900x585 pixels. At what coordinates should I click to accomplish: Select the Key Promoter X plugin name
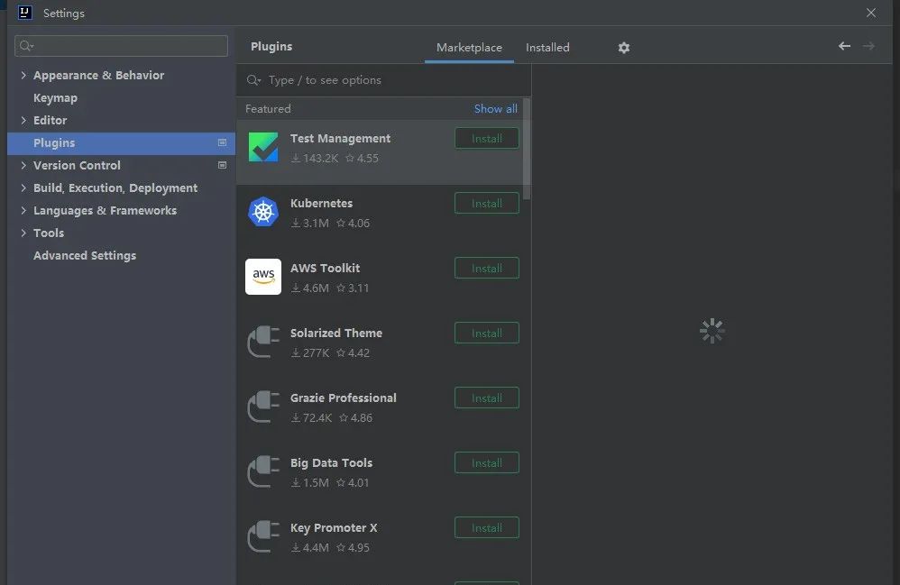pos(334,527)
